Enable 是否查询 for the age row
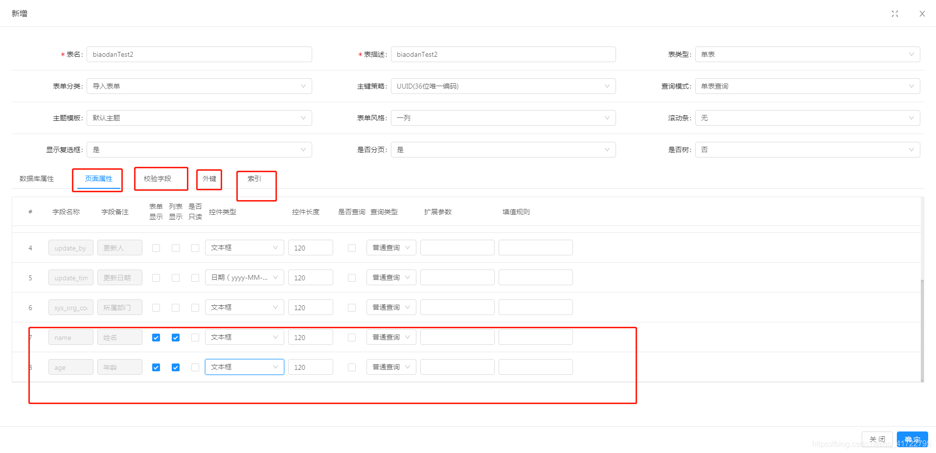Viewport: 936px width, 453px height. 352,367
